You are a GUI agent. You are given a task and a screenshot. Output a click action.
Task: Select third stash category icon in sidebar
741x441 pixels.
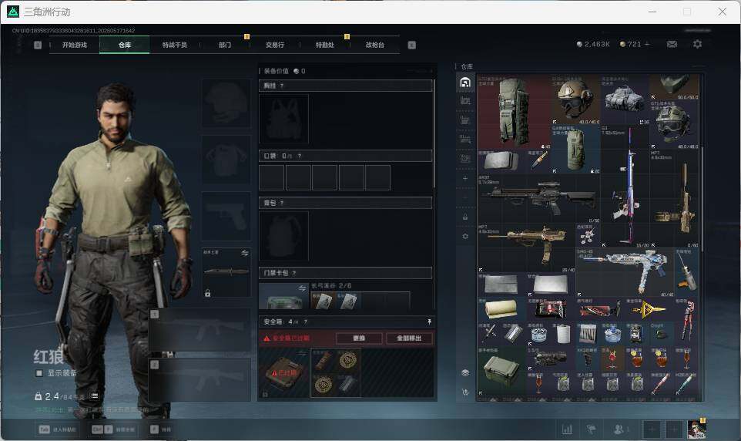pyautogui.click(x=465, y=120)
